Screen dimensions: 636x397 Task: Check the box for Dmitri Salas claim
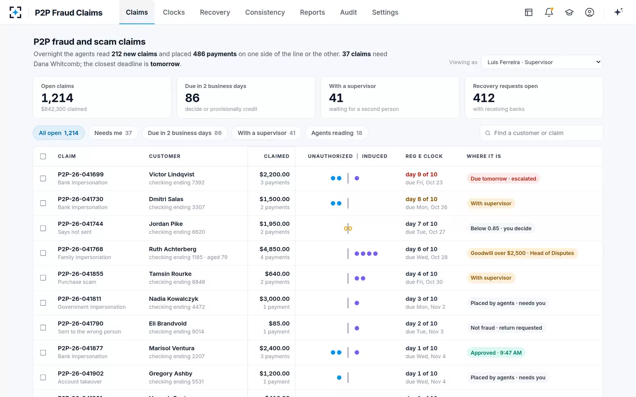[x=43, y=203]
